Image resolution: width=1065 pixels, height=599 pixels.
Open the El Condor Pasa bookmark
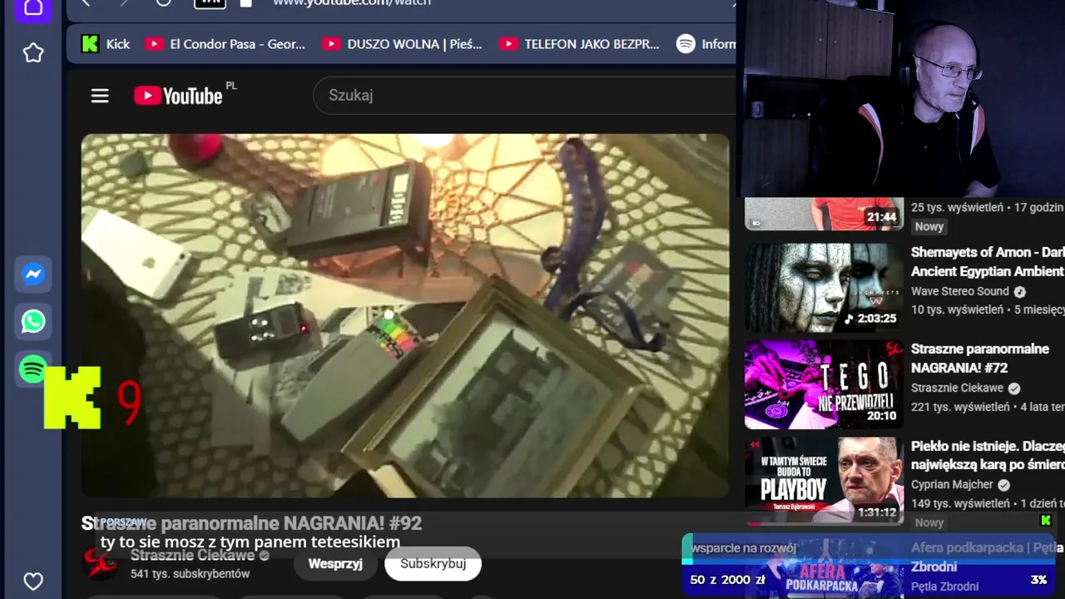[x=225, y=44]
